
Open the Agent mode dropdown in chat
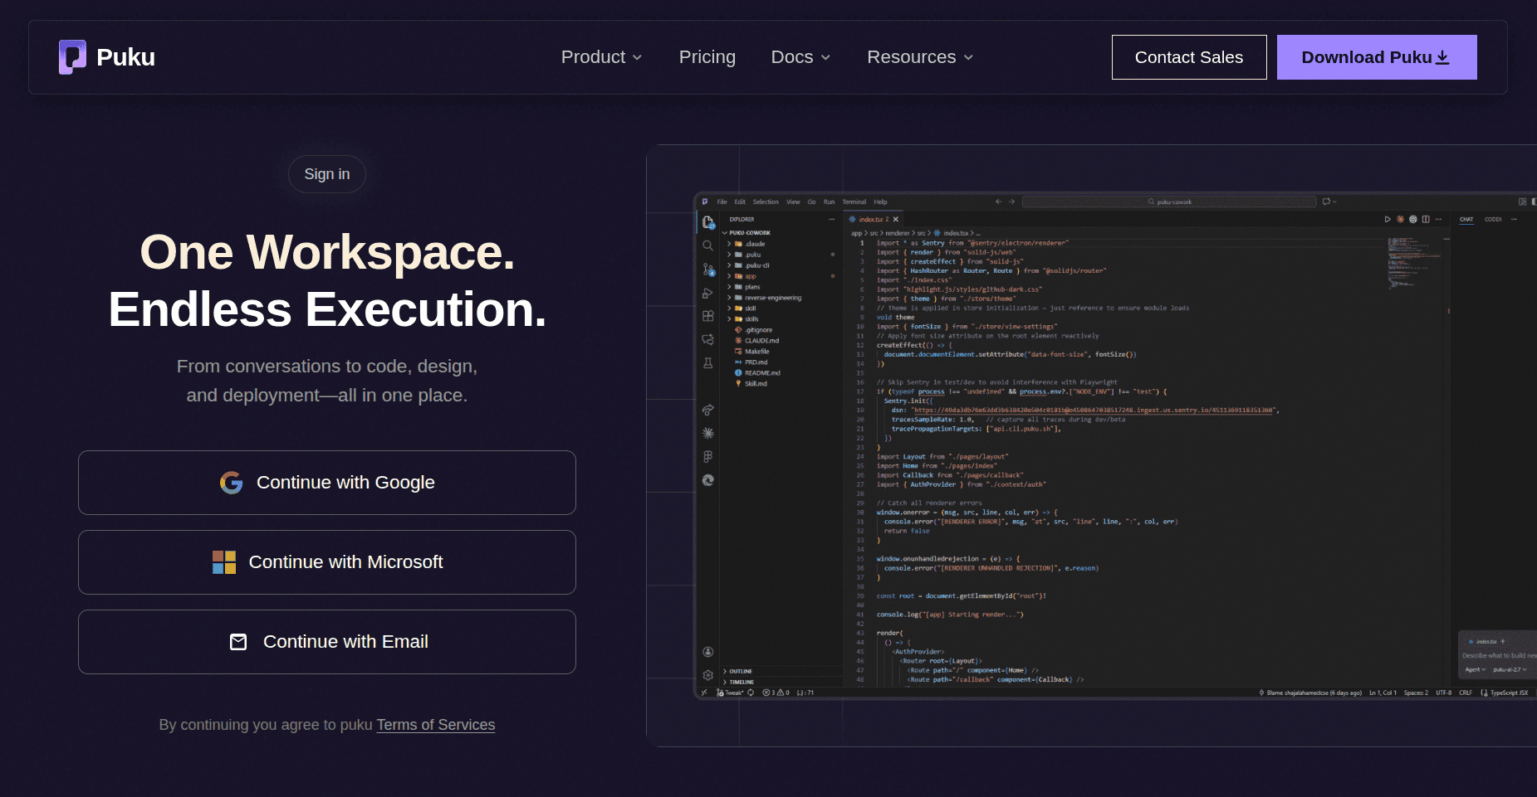[1476, 669]
